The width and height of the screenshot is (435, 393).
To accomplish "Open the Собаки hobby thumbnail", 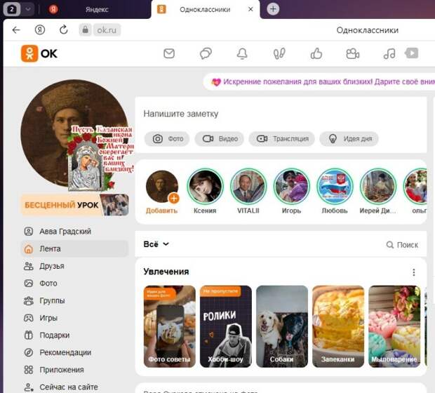I will pyautogui.click(x=282, y=326).
